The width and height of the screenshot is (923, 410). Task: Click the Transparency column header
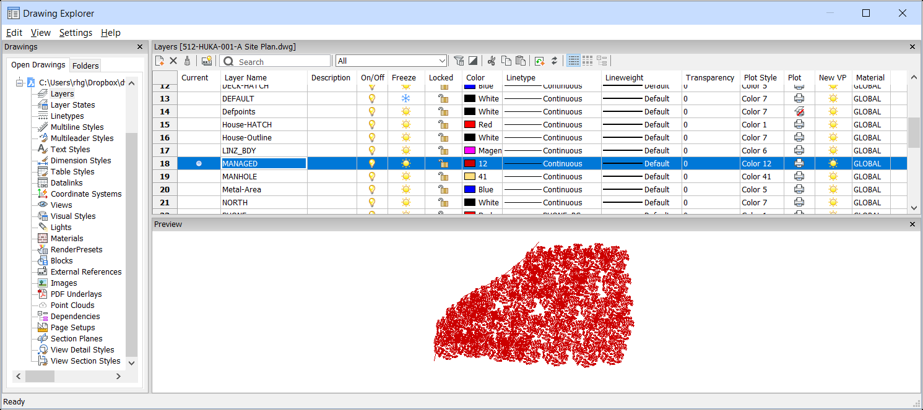click(x=711, y=78)
